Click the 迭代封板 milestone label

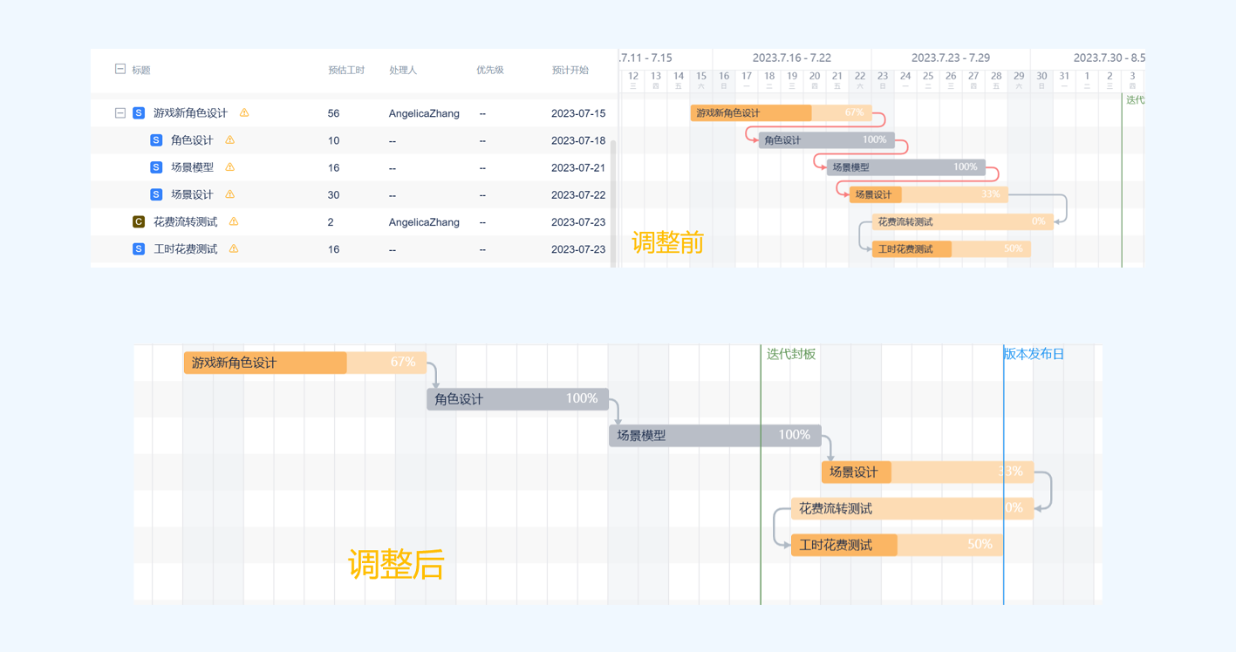pyautogui.click(x=791, y=354)
